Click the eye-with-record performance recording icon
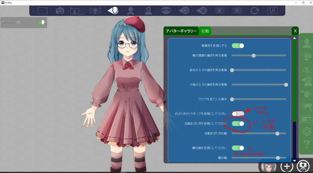This screenshot has height=173, width=313. [x=201, y=11]
